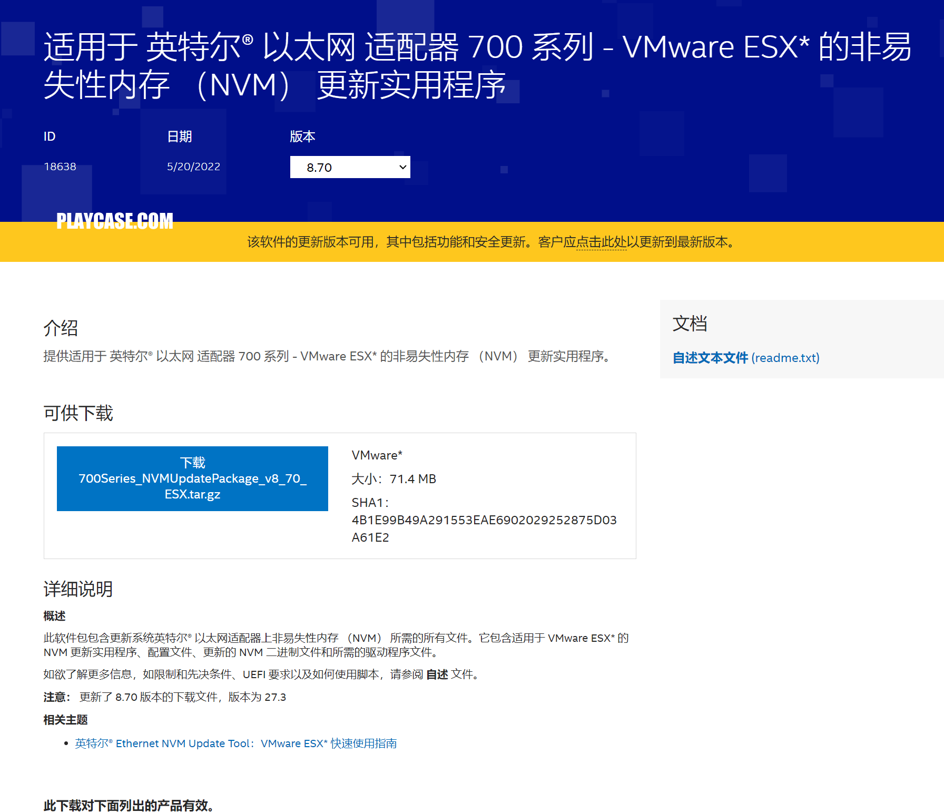Screen dimensions: 944x812
Task: Click the bold '自述' word in description
Action: coord(437,674)
